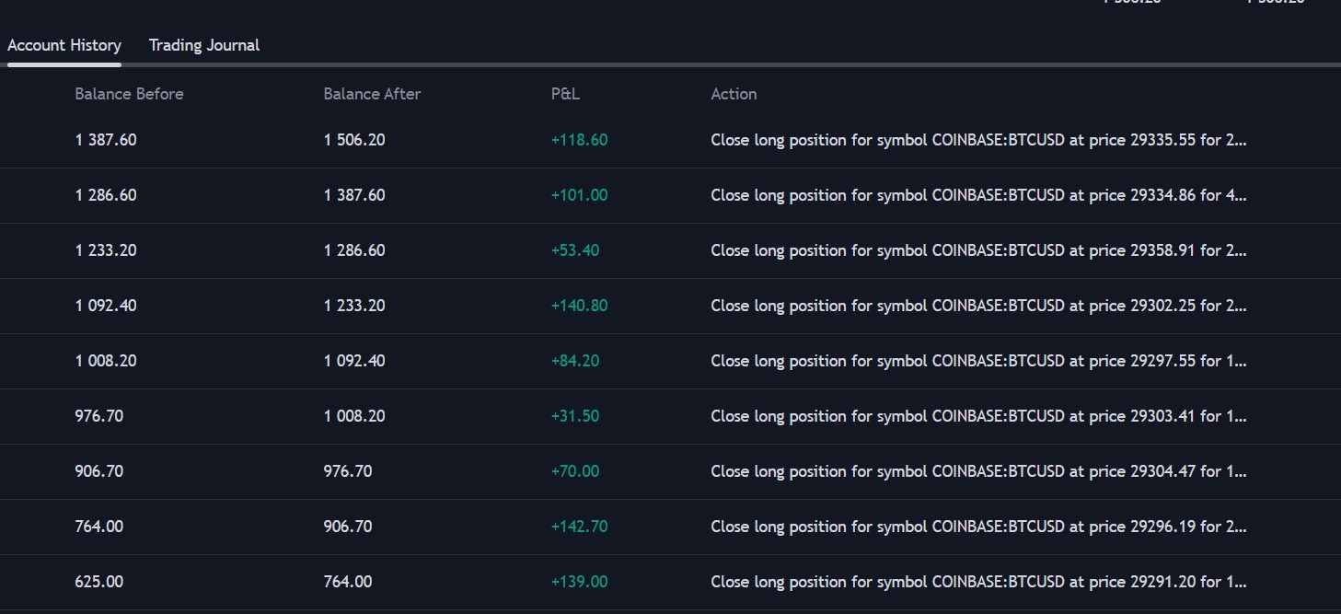Open the Trading Journal tab
The image size is (1341, 614).
coord(204,45)
